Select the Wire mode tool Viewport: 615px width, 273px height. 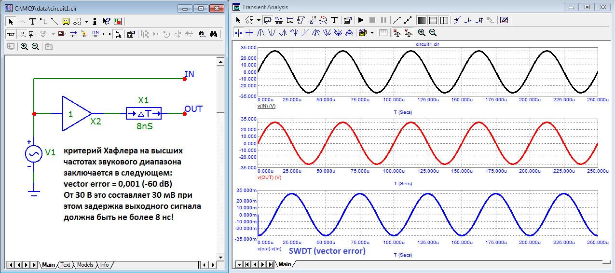coord(43,21)
